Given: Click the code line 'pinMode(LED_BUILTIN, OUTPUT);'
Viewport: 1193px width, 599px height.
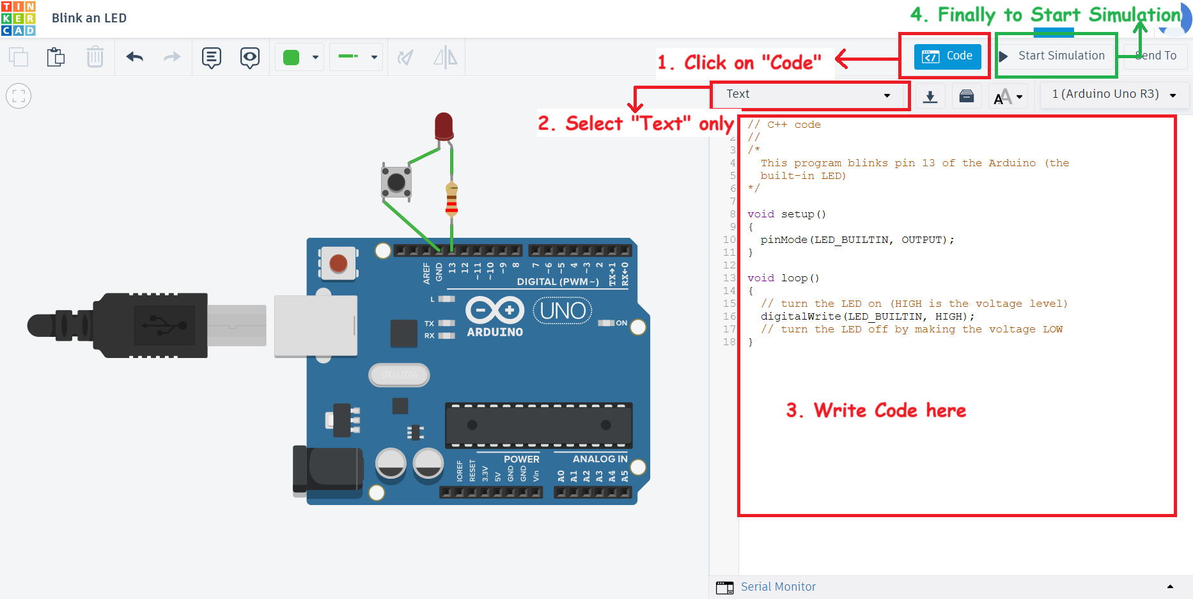Looking at the screenshot, I should coord(857,240).
